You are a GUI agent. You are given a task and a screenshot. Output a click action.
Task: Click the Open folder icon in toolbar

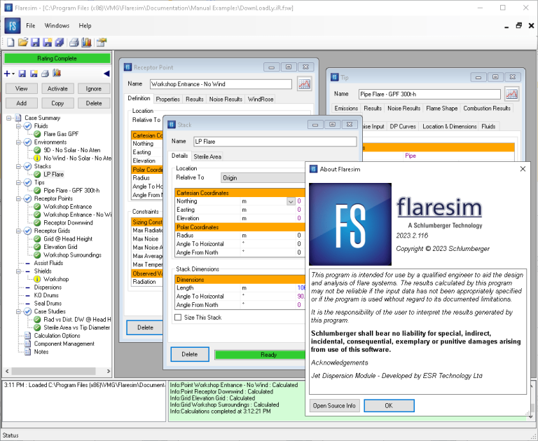22,42
